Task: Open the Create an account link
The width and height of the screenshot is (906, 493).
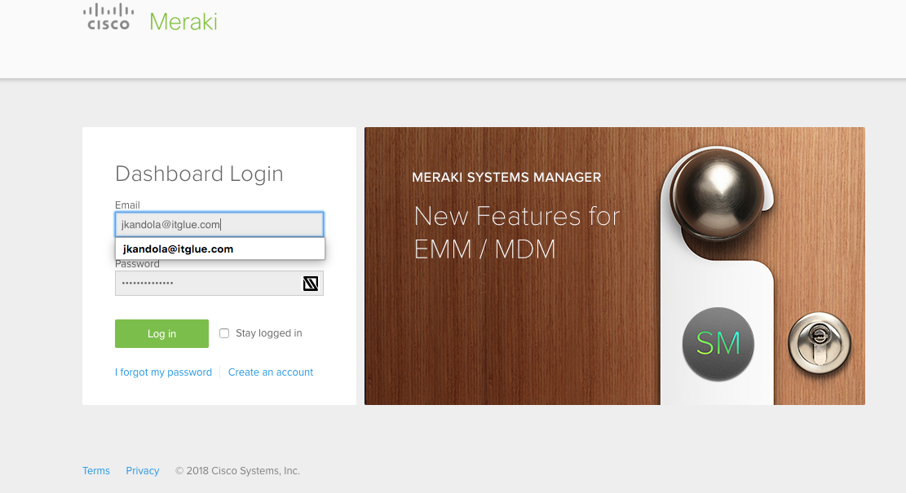Action: tap(270, 372)
